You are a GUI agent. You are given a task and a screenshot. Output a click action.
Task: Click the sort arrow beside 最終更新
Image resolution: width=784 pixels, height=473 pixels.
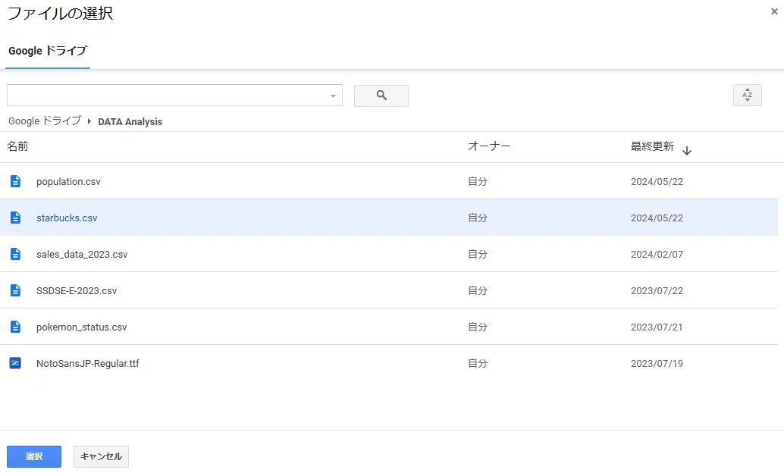point(686,151)
